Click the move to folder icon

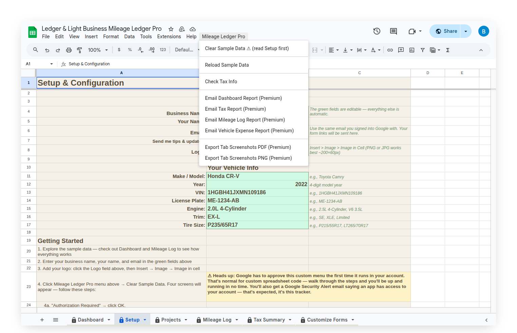tap(182, 29)
